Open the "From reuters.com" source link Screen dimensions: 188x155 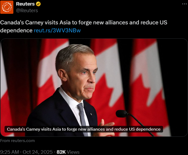[17, 141]
